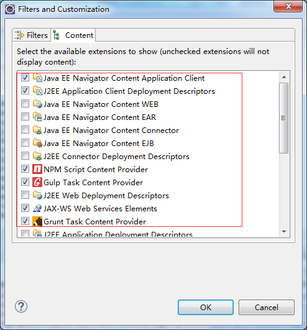Open help with the question mark icon
Image resolution: width=307 pixels, height=330 pixels.
[x=21, y=306]
